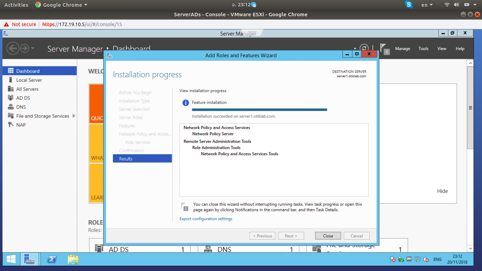
Task: Click the Wi-Fi icon in the top bar
Action: 447,5
